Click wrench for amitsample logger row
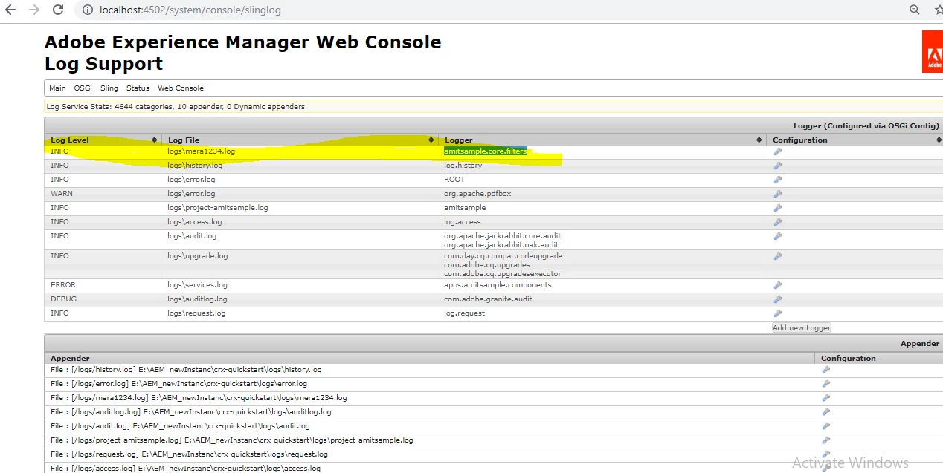 [777, 208]
